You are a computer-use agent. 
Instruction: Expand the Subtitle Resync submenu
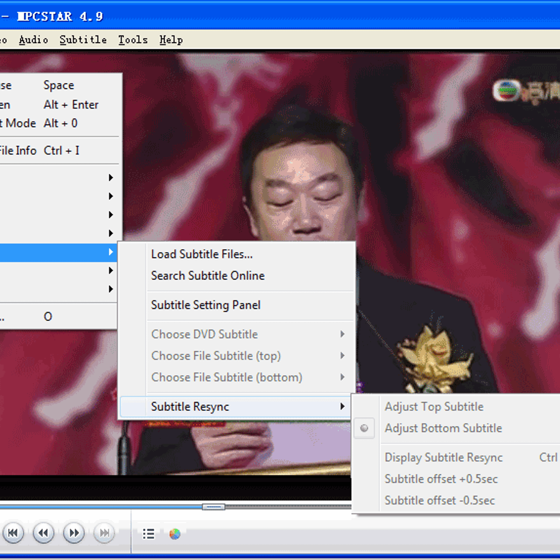(x=236, y=407)
